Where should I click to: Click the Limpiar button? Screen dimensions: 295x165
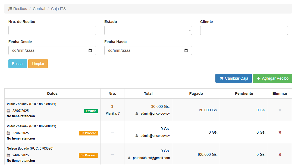coord(38,64)
